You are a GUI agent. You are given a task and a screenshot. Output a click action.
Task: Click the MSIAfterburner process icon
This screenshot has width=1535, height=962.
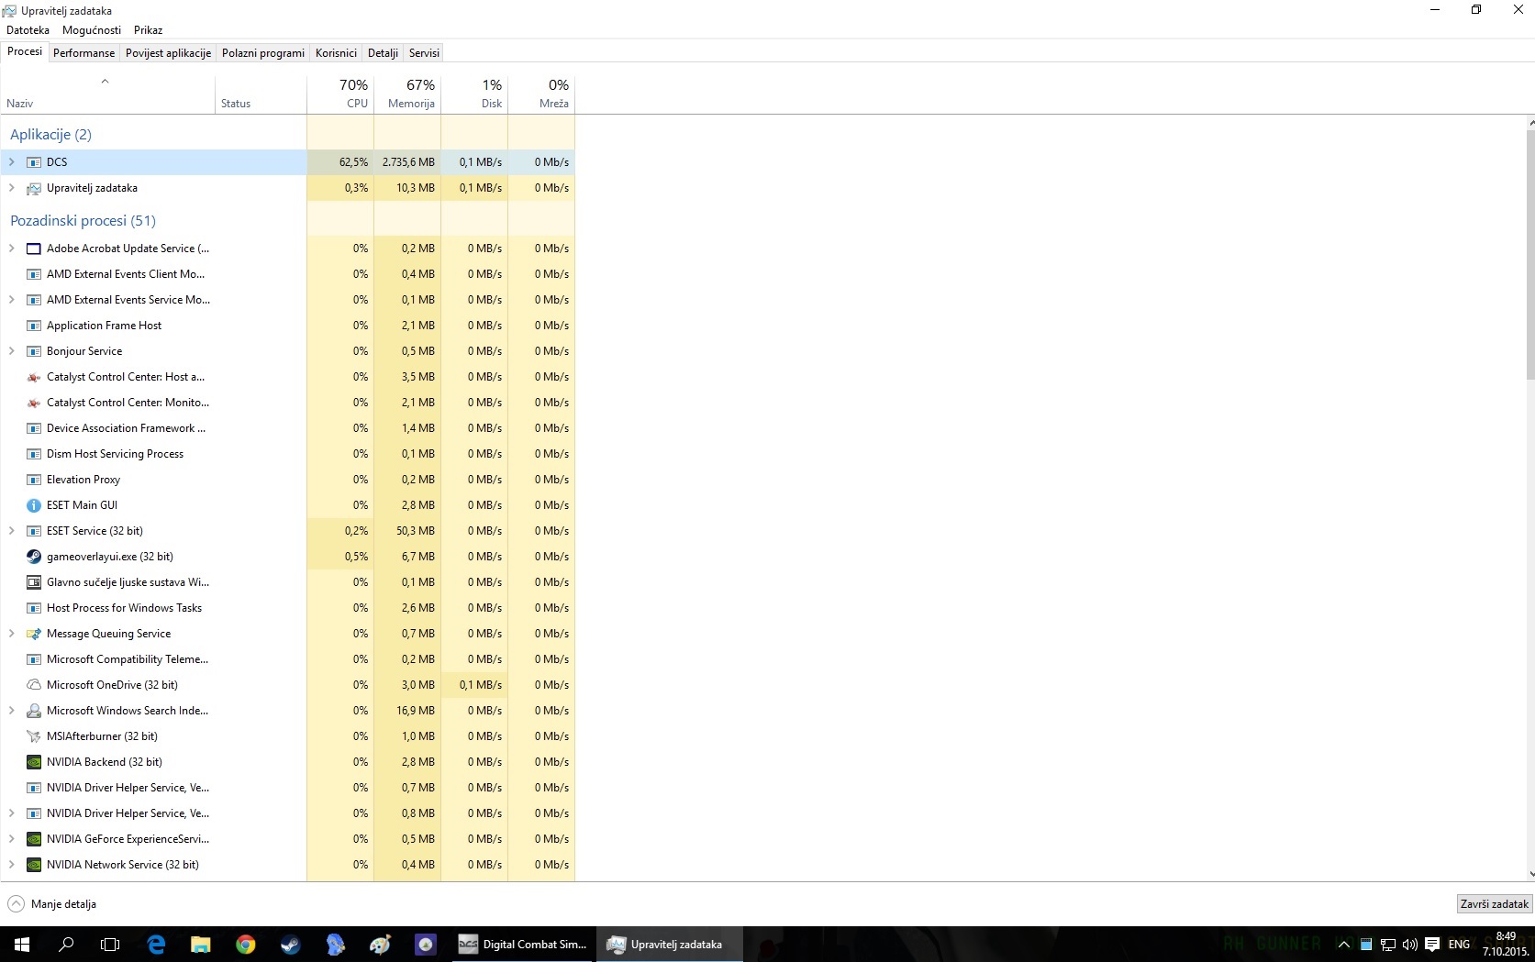pyautogui.click(x=34, y=736)
